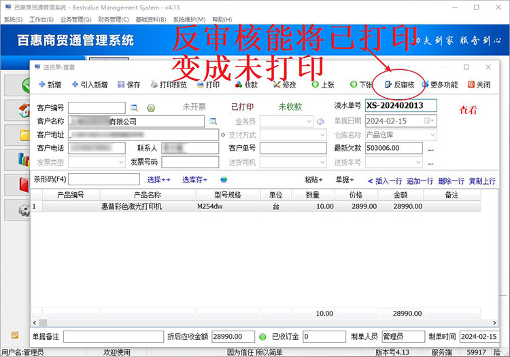510x357 pixels.
Task: Click the house icon in the left sidebar
Action: pyautogui.click(x=24, y=111)
